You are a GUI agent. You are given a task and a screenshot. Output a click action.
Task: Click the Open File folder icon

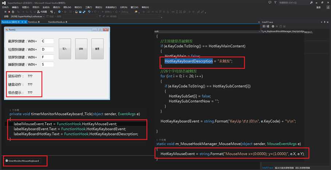click(x=77, y=12)
